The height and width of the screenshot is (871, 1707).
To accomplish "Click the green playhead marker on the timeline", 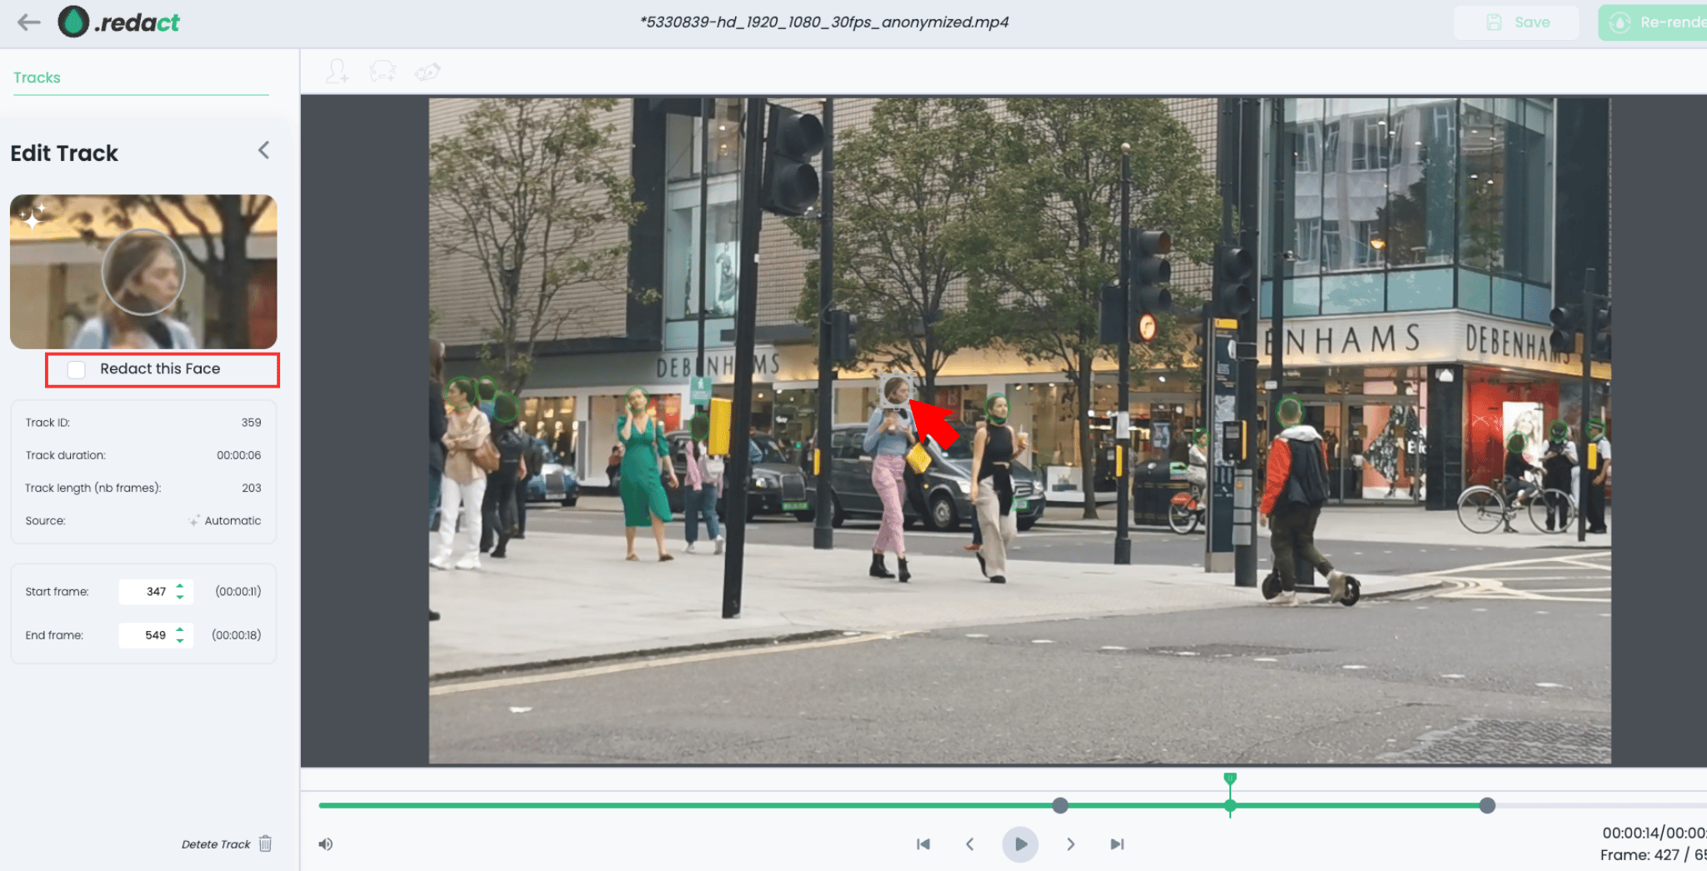I will pyautogui.click(x=1230, y=794).
